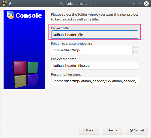Click the Folder to create project in field
The height and width of the screenshot is (138, 151).
point(92,50)
